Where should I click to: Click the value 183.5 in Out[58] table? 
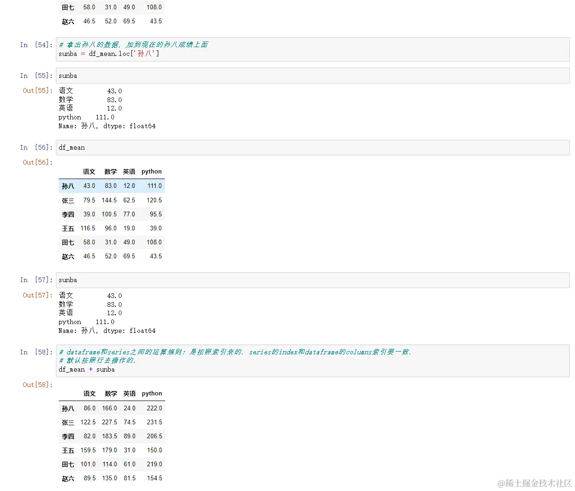(110, 436)
